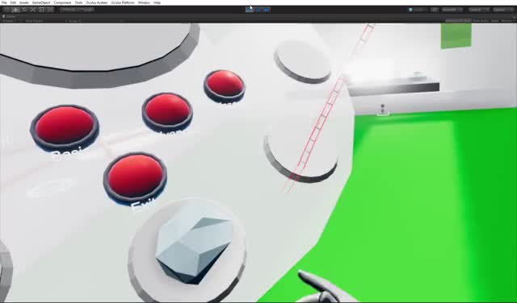Click the Collab button
This screenshot has width=517, height=303.
click(x=418, y=10)
